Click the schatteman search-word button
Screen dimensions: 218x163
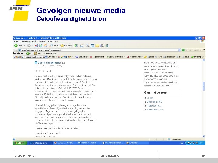[169, 57]
